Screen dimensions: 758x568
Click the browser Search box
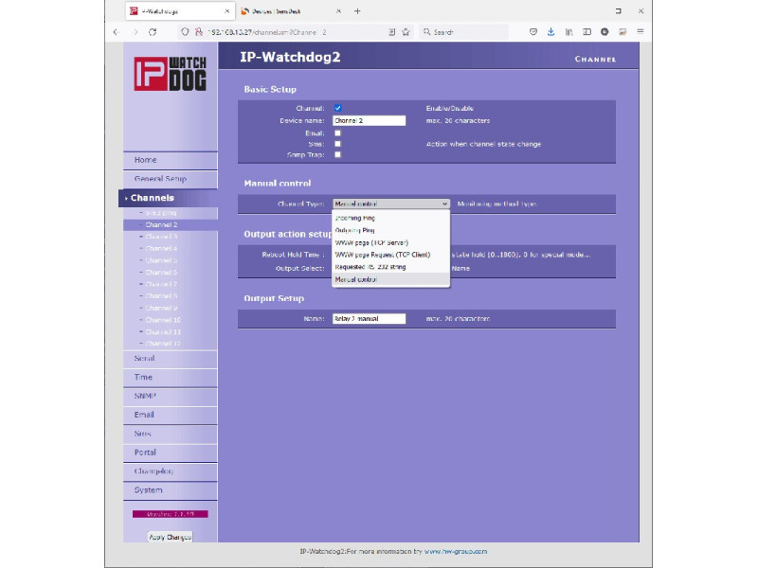pyautogui.click(x=464, y=32)
